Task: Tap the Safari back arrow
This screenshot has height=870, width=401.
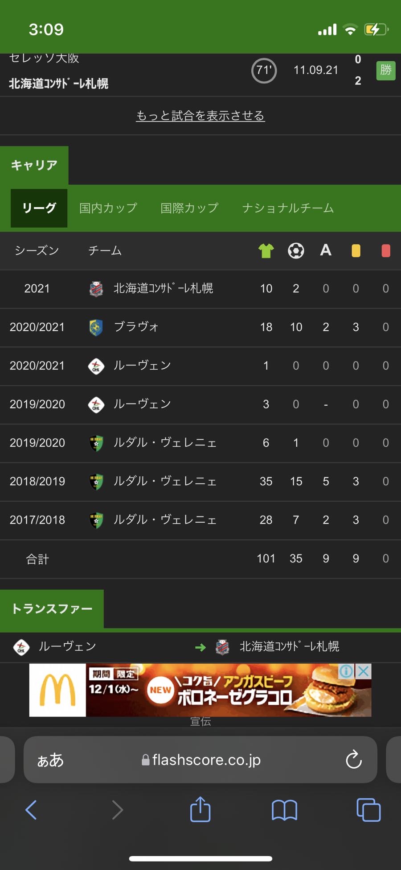Action: [x=31, y=810]
